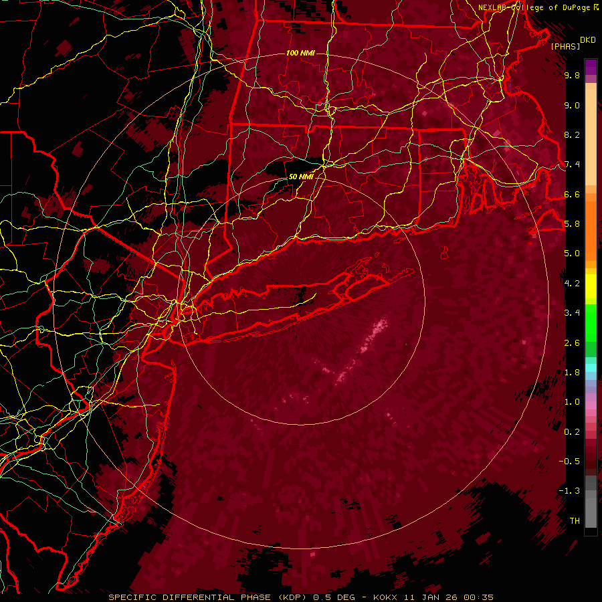Click the [PHAS] units label above color scale
This screenshot has height=602, width=602.
[x=565, y=46]
